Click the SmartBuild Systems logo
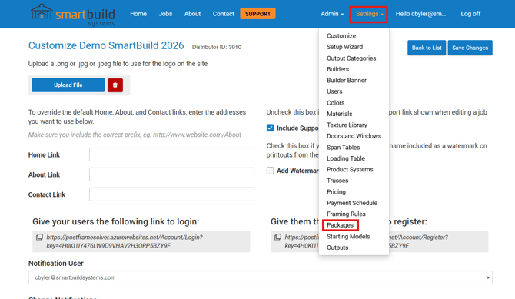The image size is (515, 299). (72, 15)
